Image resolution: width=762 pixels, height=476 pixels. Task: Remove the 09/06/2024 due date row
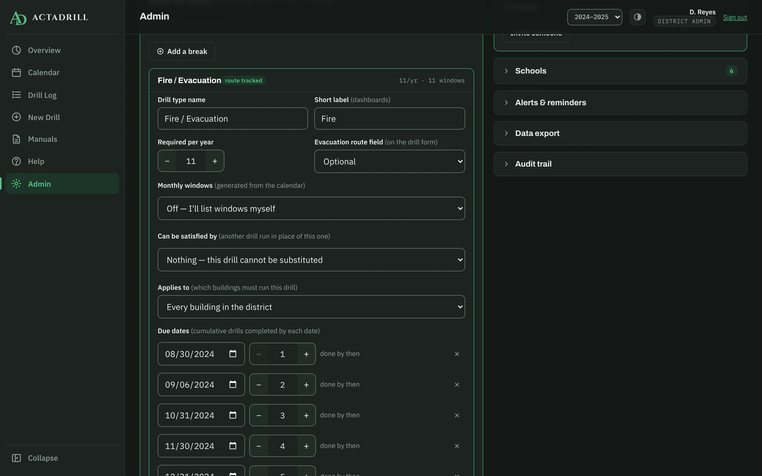coord(457,385)
